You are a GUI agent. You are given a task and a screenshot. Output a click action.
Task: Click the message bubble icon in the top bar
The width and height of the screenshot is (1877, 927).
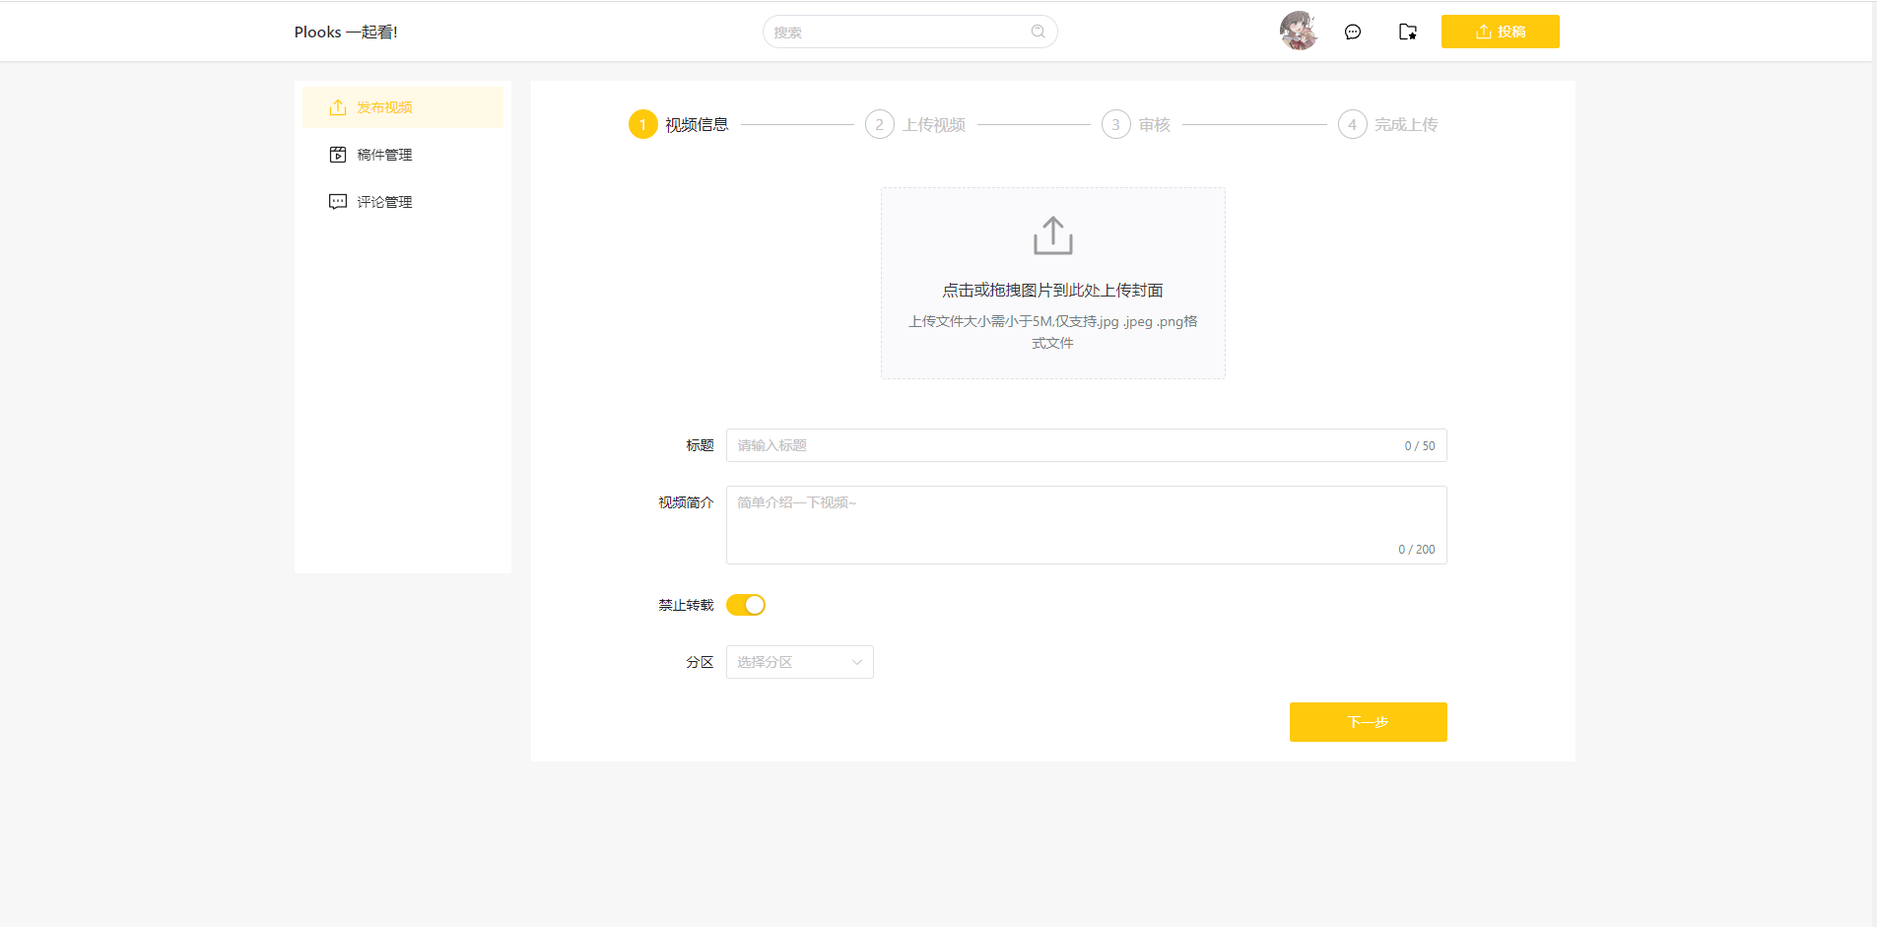click(1353, 31)
